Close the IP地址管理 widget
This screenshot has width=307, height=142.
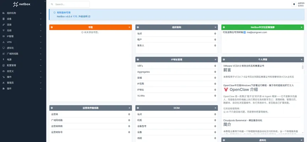click(x=215, y=60)
